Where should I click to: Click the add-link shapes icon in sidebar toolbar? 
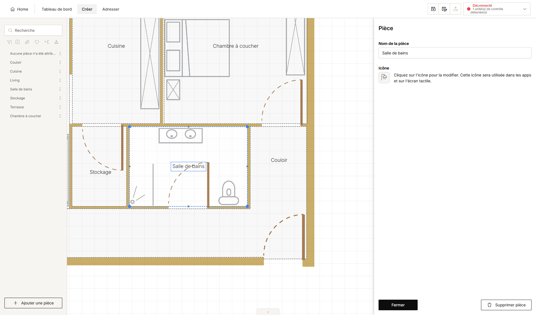tap(27, 42)
